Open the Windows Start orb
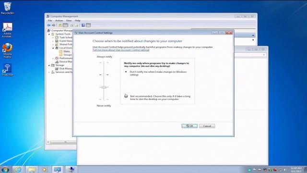The height and width of the screenshot is (173, 307). [5, 170]
